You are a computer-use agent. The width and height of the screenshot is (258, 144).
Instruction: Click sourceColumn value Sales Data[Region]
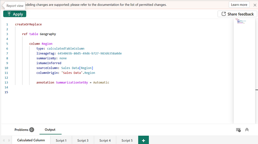point(77,68)
